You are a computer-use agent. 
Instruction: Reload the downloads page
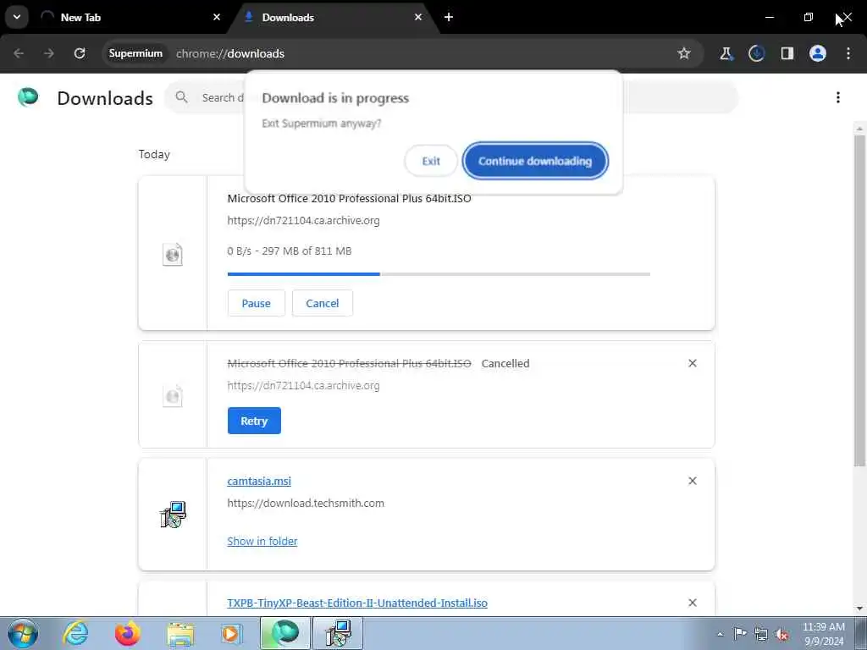80,53
